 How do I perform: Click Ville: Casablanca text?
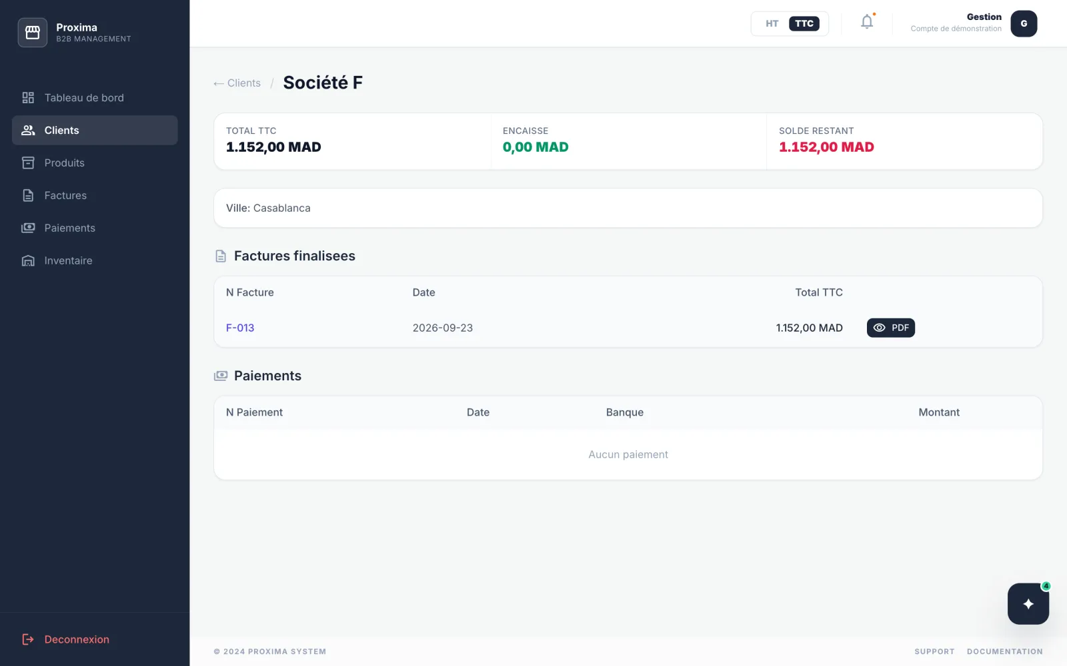coord(268,208)
